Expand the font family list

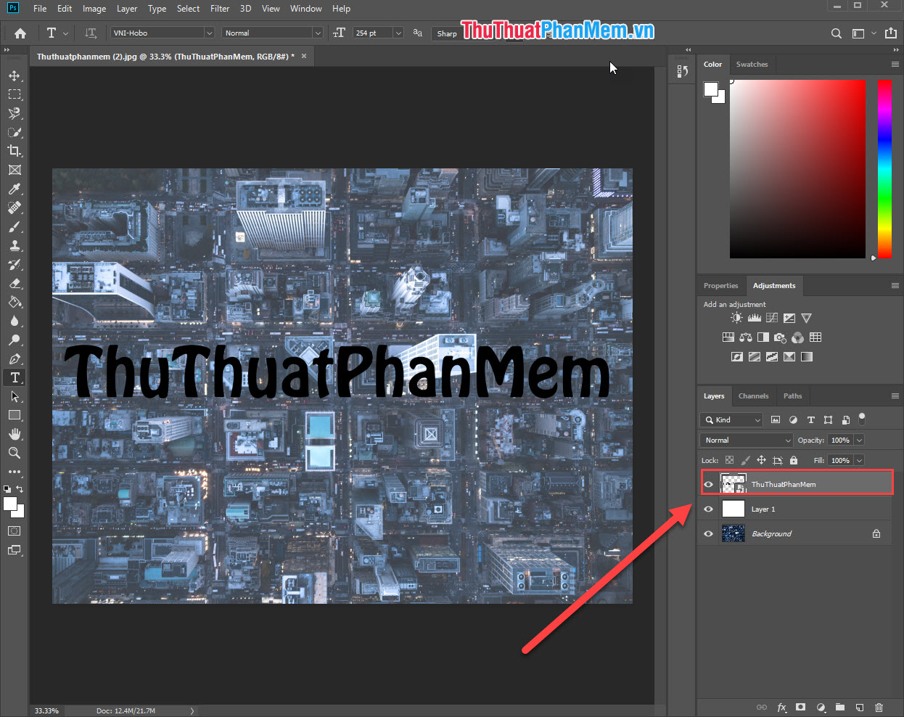click(x=209, y=33)
